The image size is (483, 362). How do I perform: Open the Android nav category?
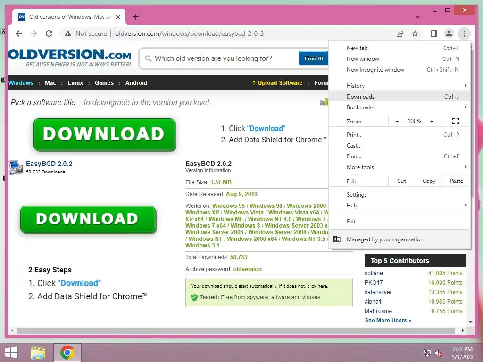(136, 83)
